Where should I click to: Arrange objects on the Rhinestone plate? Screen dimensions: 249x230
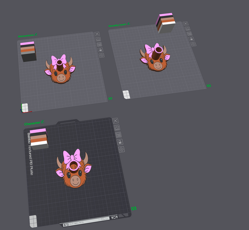tap(99, 44)
